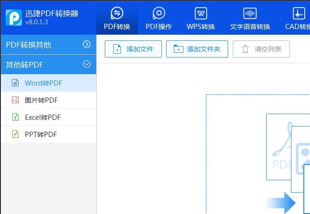310x214 pixels.
Task: Open the CAD转换 tab
Action: pos(297,19)
